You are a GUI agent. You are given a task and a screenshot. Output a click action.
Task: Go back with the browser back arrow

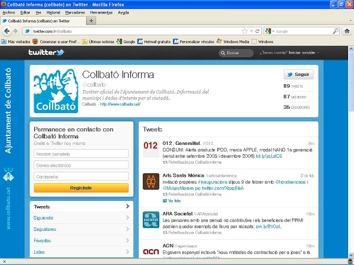[6, 31]
